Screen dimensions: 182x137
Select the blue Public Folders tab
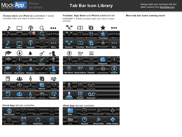pyautogui.click(x=112, y=121)
